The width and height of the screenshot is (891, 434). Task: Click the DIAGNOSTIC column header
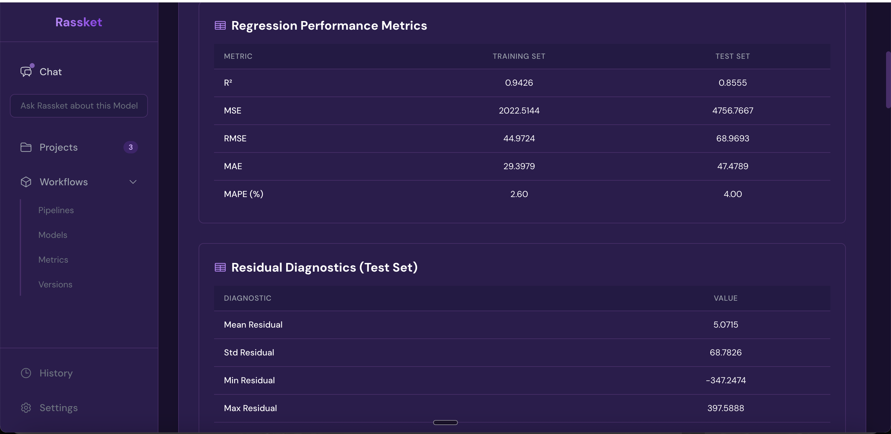tap(247, 298)
